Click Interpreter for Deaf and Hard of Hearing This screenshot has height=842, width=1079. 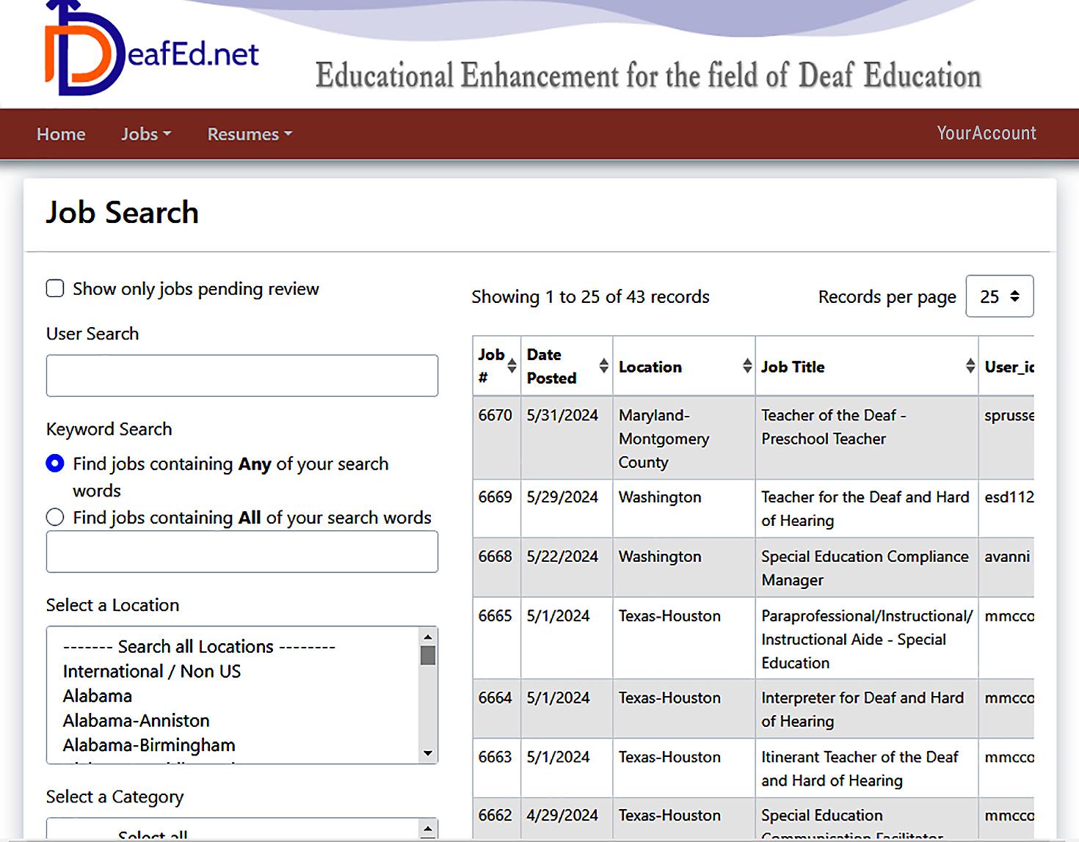(x=862, y=709)
